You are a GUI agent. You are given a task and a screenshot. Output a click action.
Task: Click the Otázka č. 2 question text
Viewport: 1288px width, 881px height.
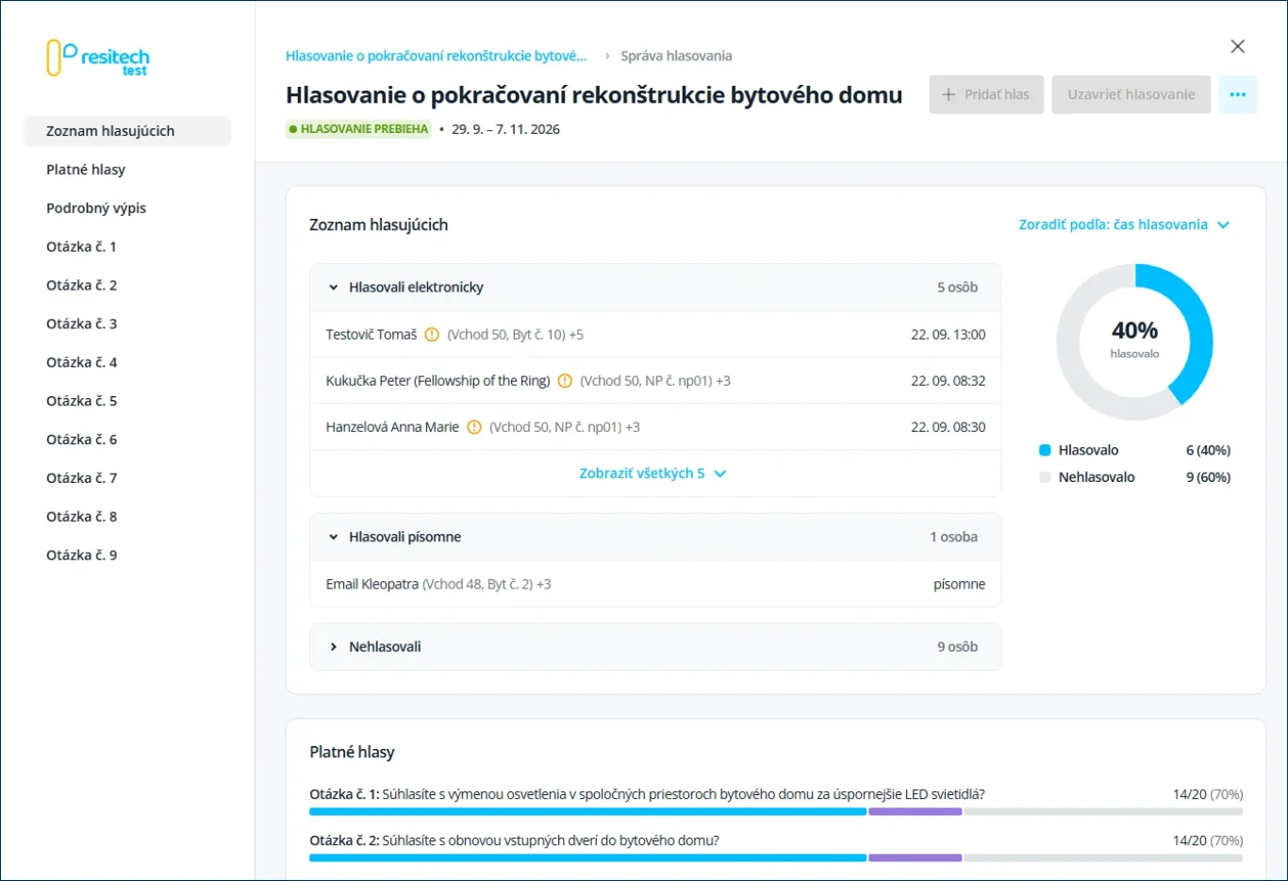click(514, 840)
